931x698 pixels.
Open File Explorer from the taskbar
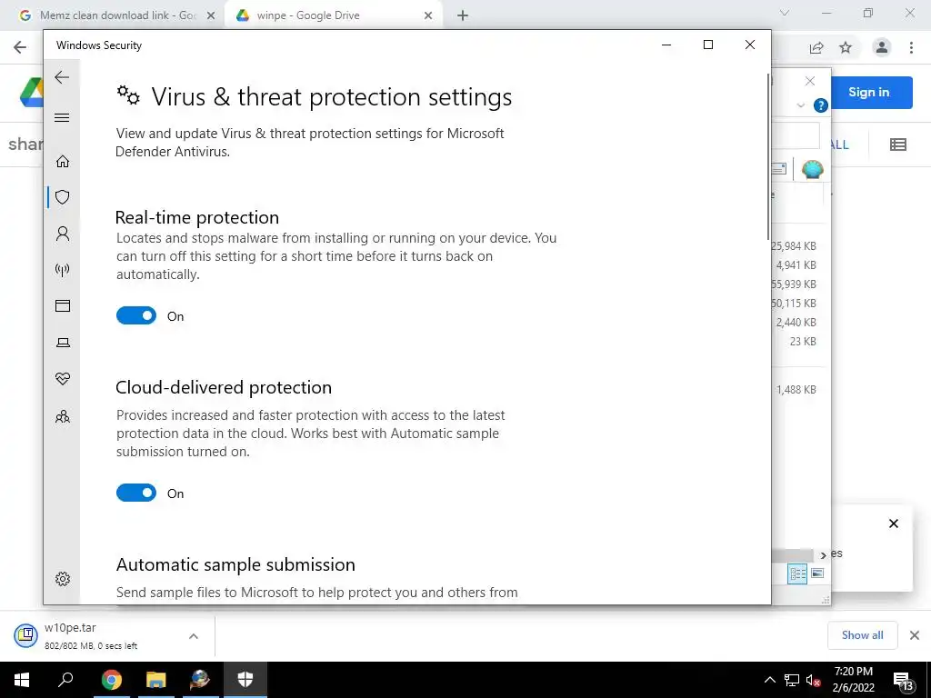pos(155,680)
